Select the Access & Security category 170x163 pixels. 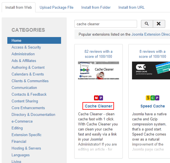(x=26, y=47)
